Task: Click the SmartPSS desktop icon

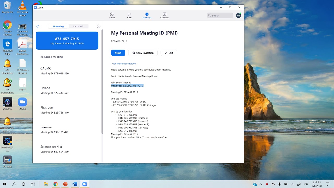Action: click(7, 104)
